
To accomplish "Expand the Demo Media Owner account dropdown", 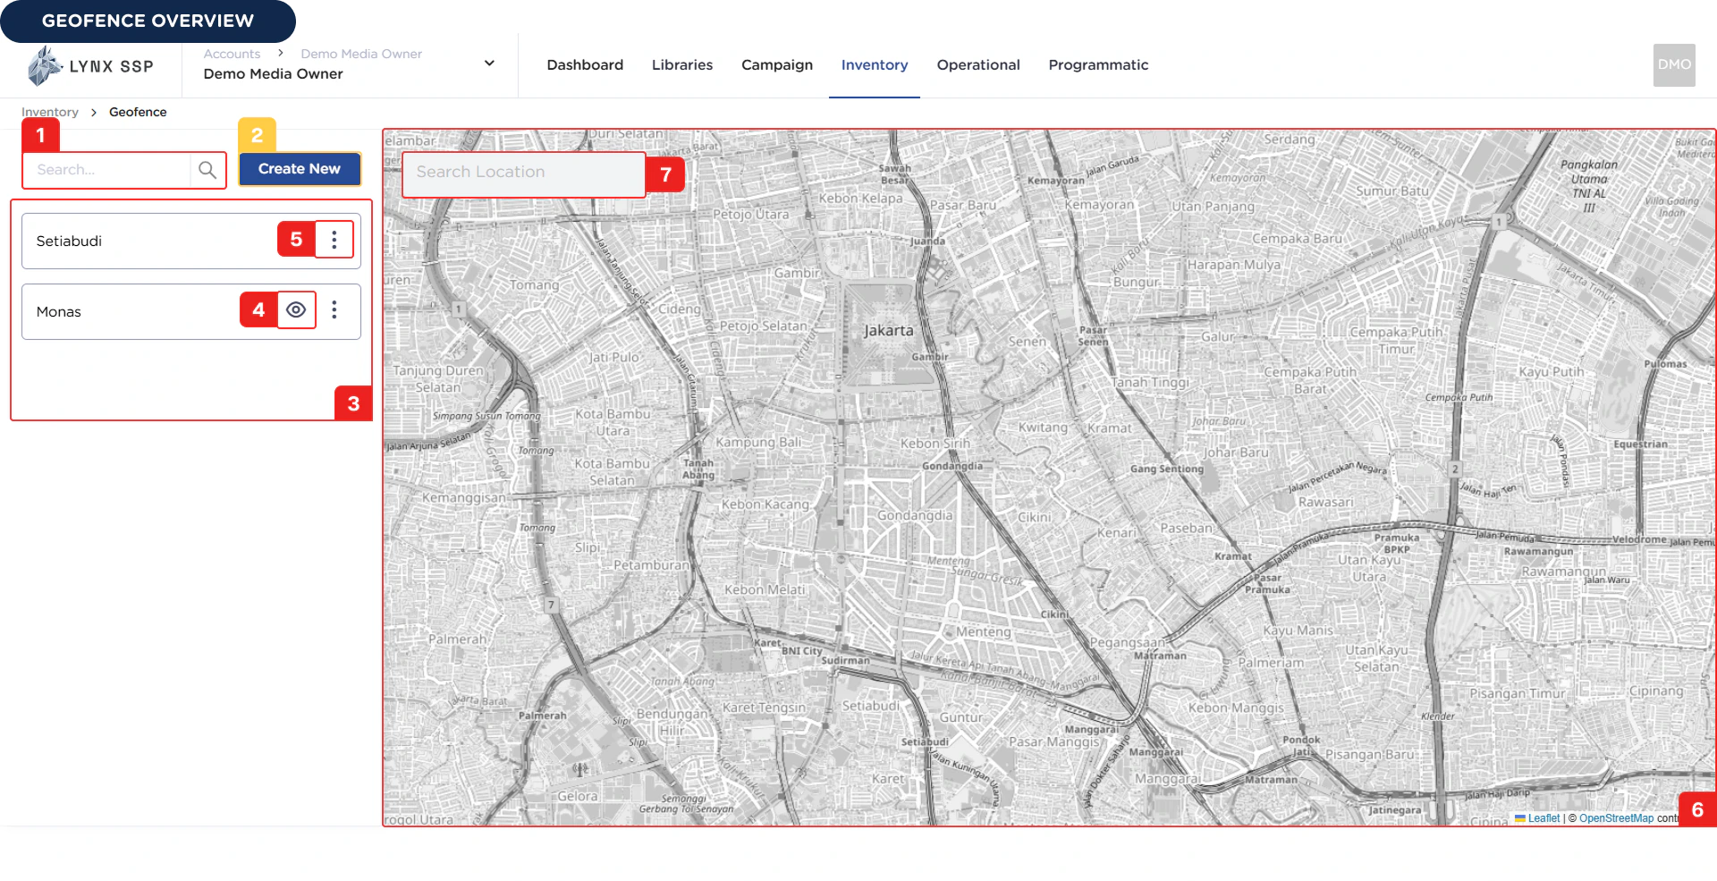I will click(489, 63).
